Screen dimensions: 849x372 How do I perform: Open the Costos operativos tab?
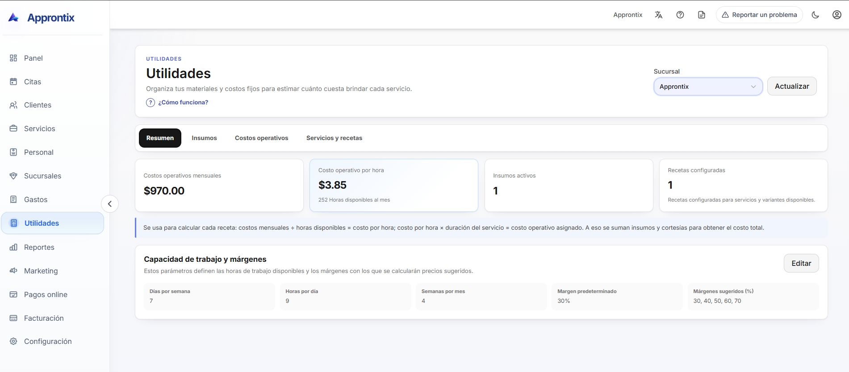262,138
